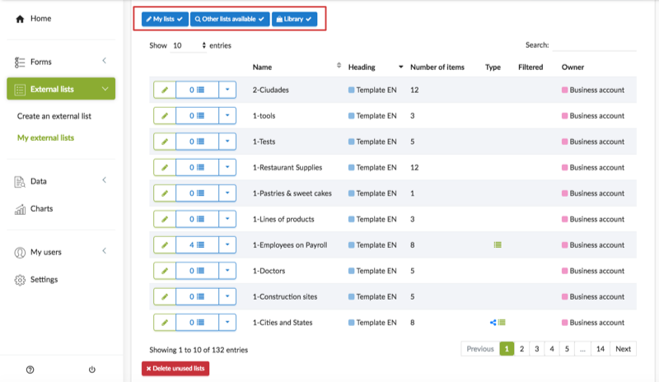Viewport: 659px width, 382px height.
Task: Click the help question mark icon
Action: 30,370
